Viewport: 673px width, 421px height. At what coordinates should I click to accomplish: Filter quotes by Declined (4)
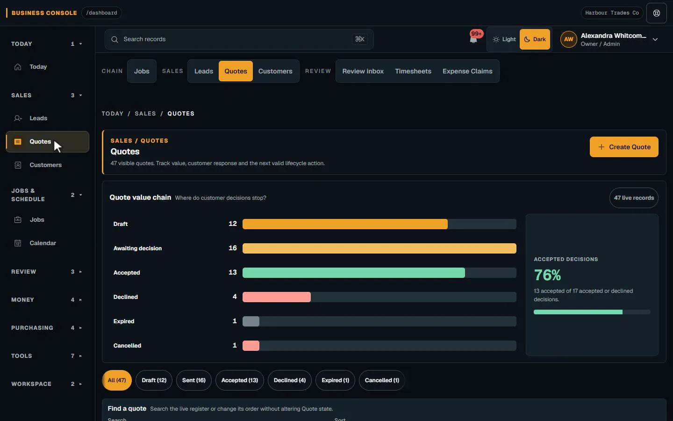[290, 380]
